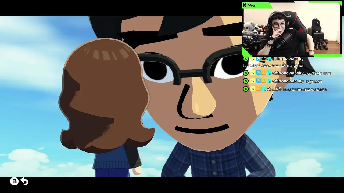Click teal OG badge on Ari_VS row
Viewport: 344px width, 193px height.
[263, 89]
